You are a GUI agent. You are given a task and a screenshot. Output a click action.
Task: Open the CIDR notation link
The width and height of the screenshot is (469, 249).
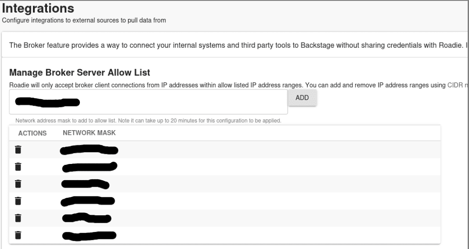click(458, 85)
